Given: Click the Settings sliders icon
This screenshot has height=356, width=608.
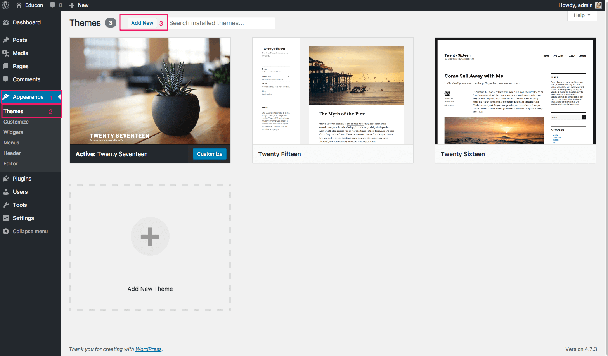Looking at the screenshot, I should tap(6, 218).
